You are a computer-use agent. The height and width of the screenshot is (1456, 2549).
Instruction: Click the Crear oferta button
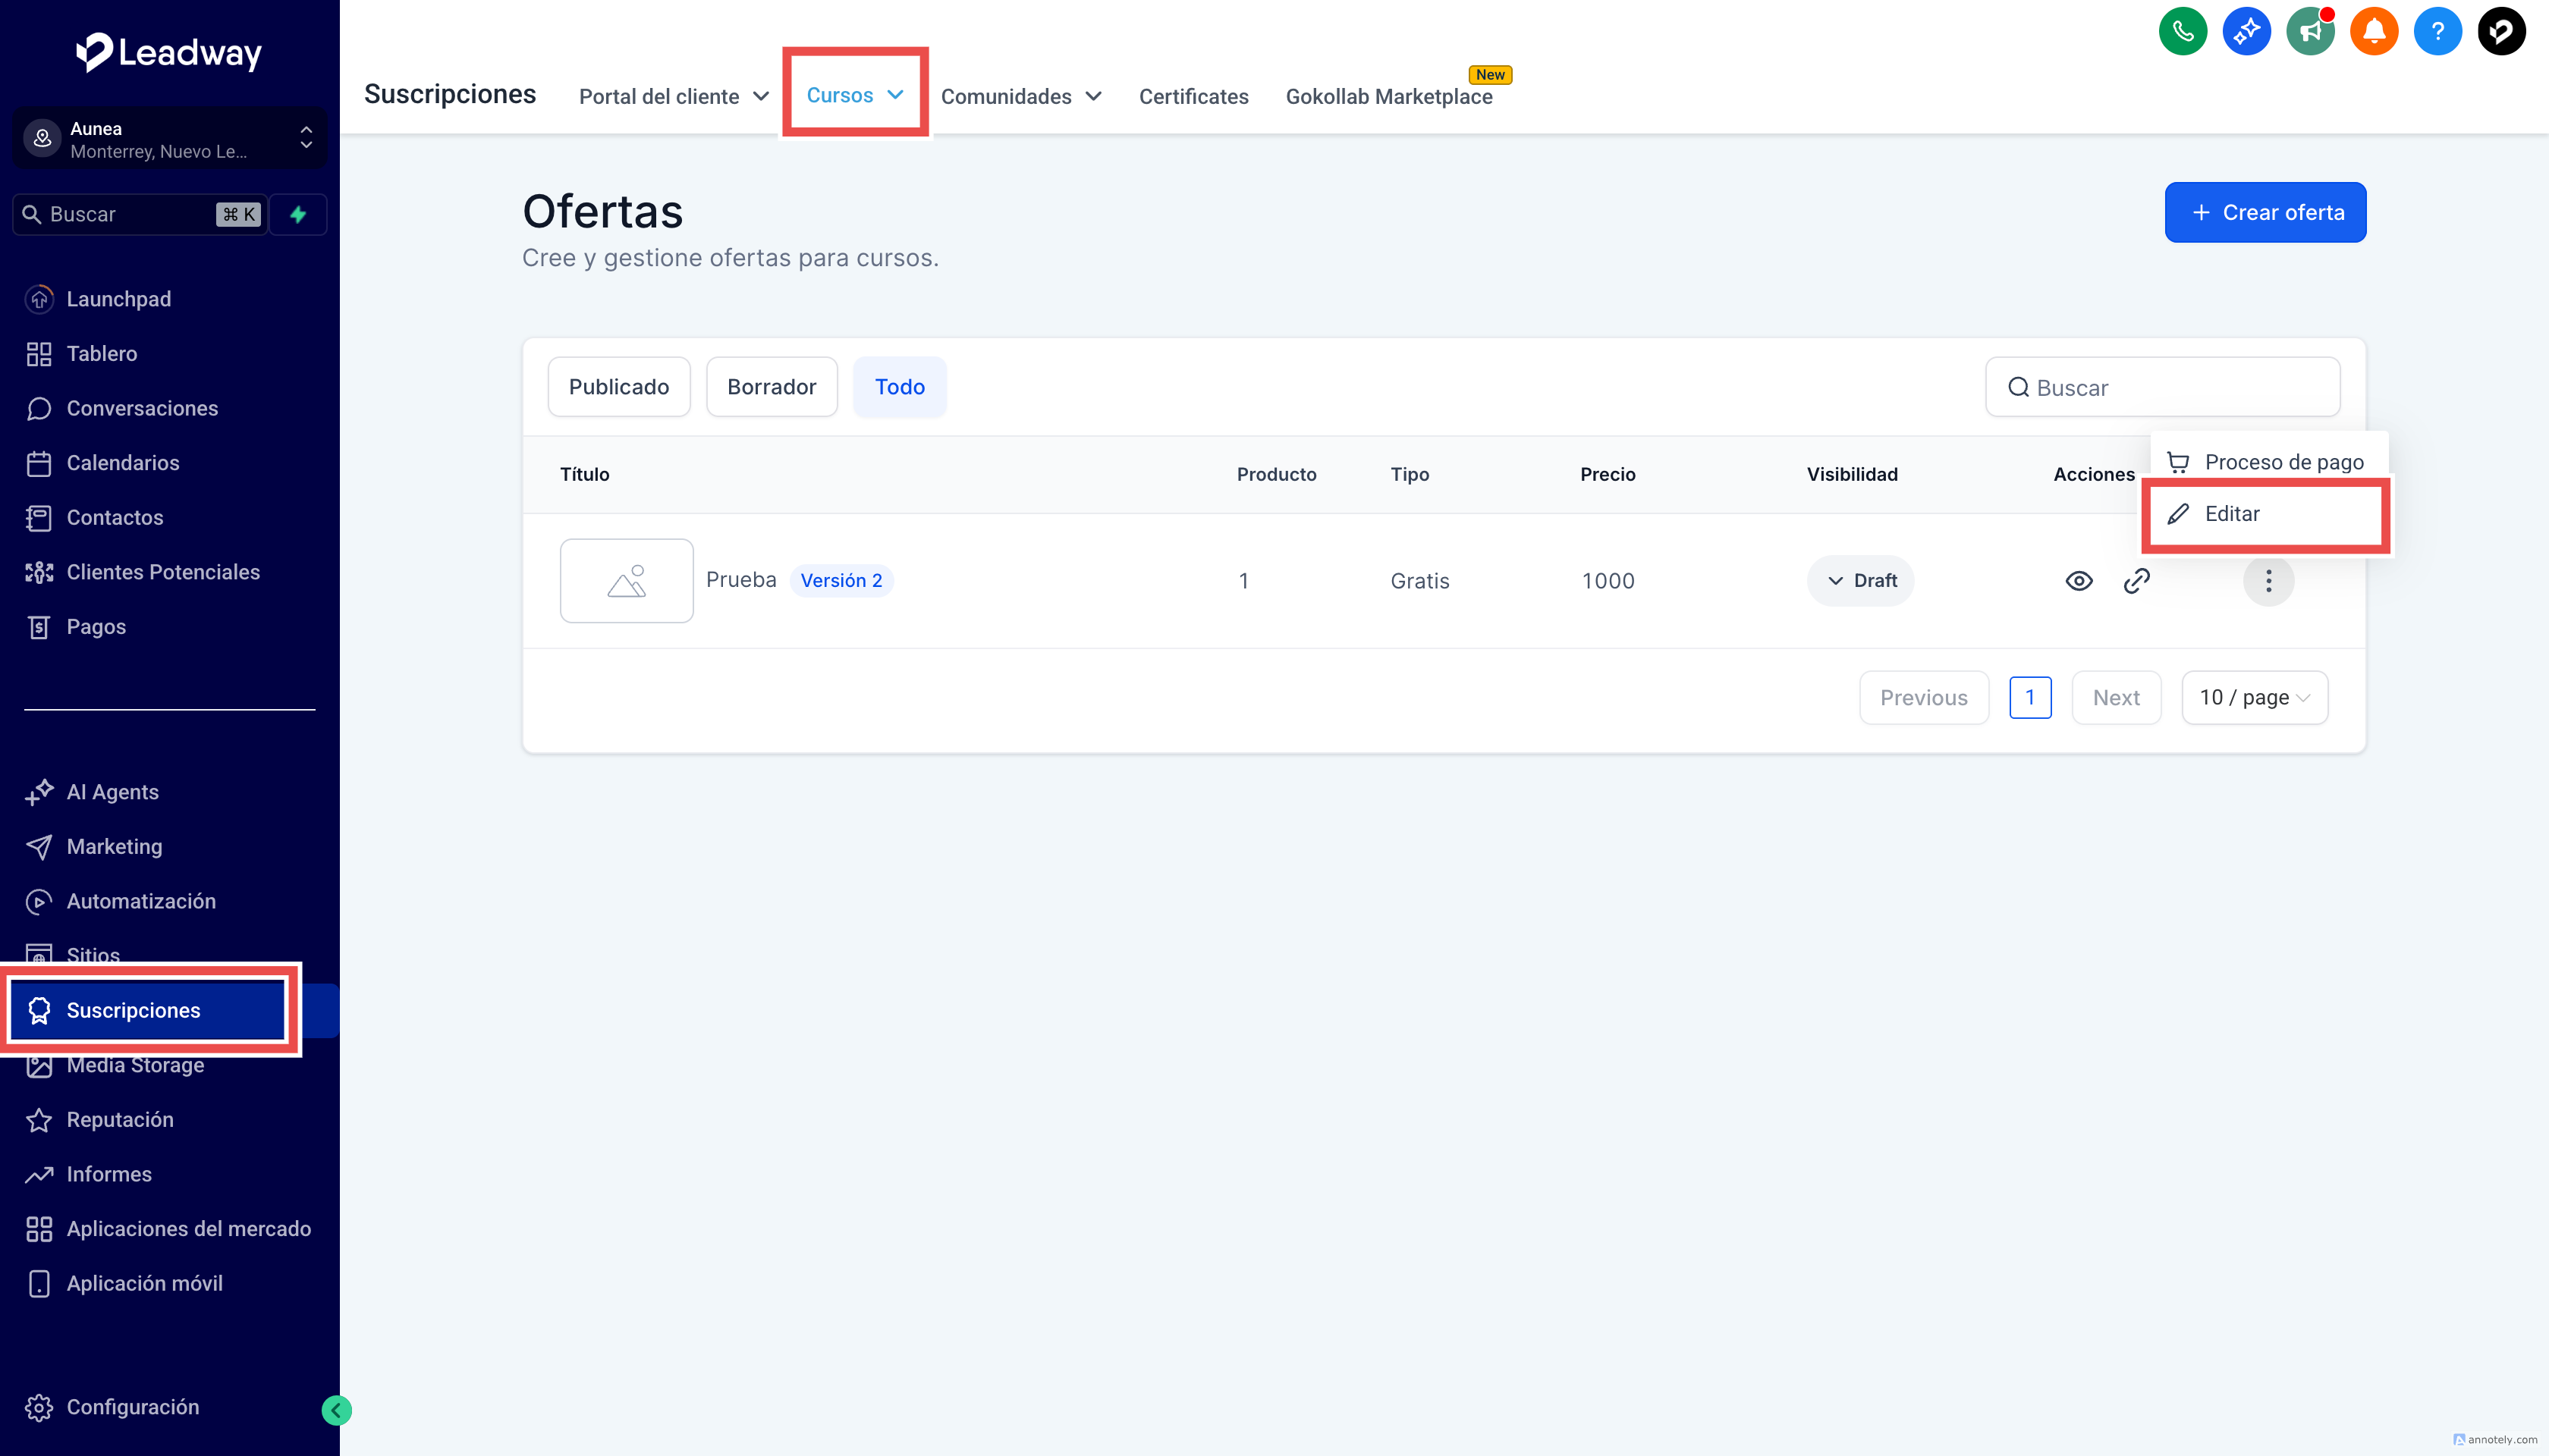pyautogui.click(x=2265, y=212)
